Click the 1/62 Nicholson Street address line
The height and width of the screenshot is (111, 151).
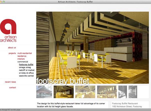(x=127, y=106)
